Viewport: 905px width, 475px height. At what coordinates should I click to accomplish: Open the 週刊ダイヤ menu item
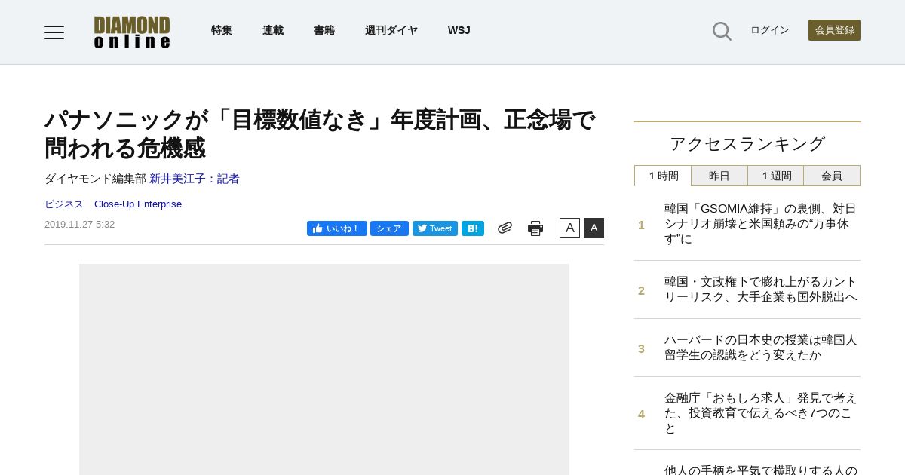(x=391, y=30)
